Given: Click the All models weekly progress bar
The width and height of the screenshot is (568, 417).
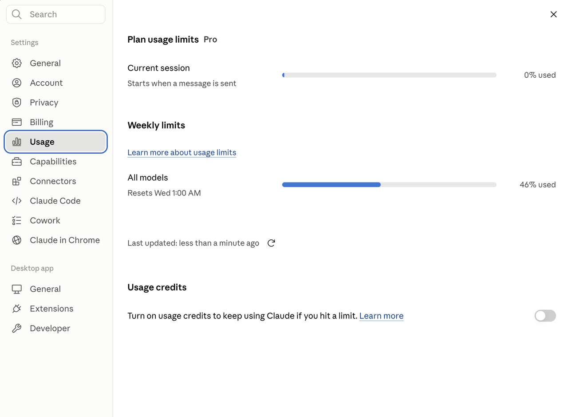Looking at the screenshot, I should tap(389, 185).
